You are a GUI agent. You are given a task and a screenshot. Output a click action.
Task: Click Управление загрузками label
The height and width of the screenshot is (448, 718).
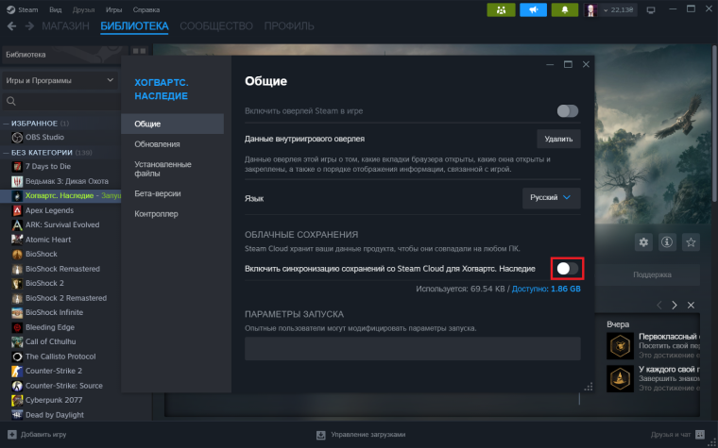(x=368, y=435)
